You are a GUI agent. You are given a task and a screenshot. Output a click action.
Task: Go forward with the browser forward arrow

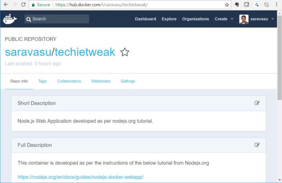(14, 4)
